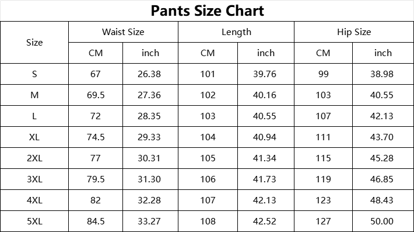Select waist inch value 32.28
Viewport: 414px width, 232px height.
point(149,200)
